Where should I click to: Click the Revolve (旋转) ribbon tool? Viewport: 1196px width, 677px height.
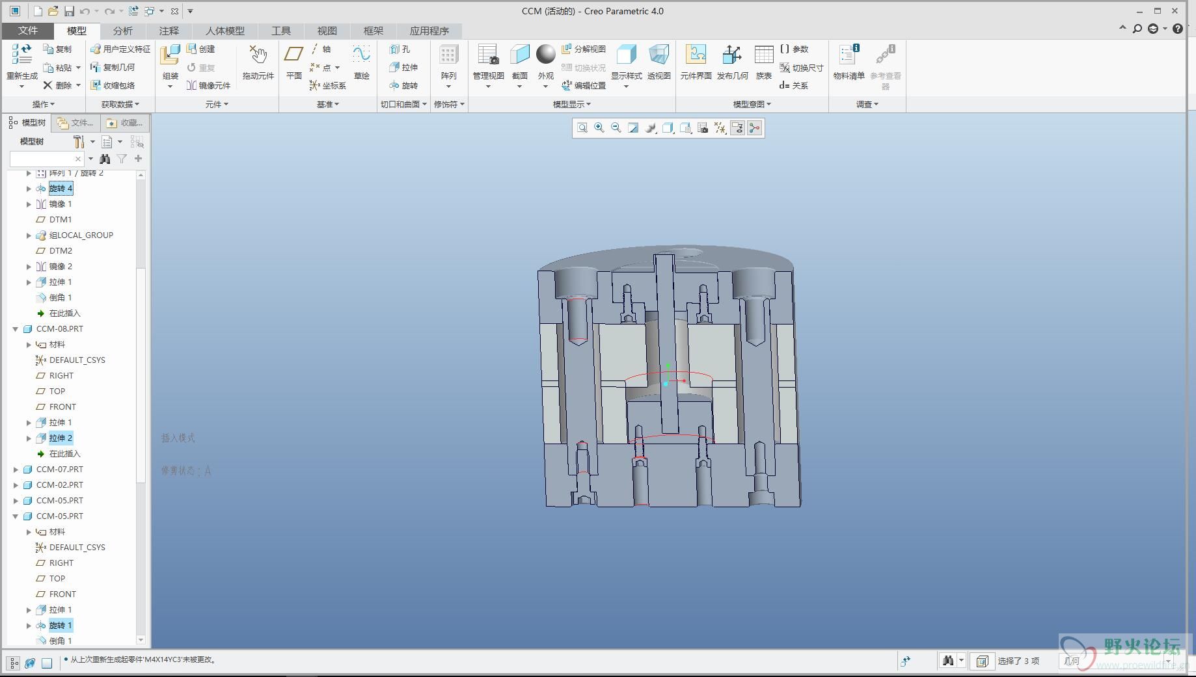pyautogui.click(x=403, y=86)
